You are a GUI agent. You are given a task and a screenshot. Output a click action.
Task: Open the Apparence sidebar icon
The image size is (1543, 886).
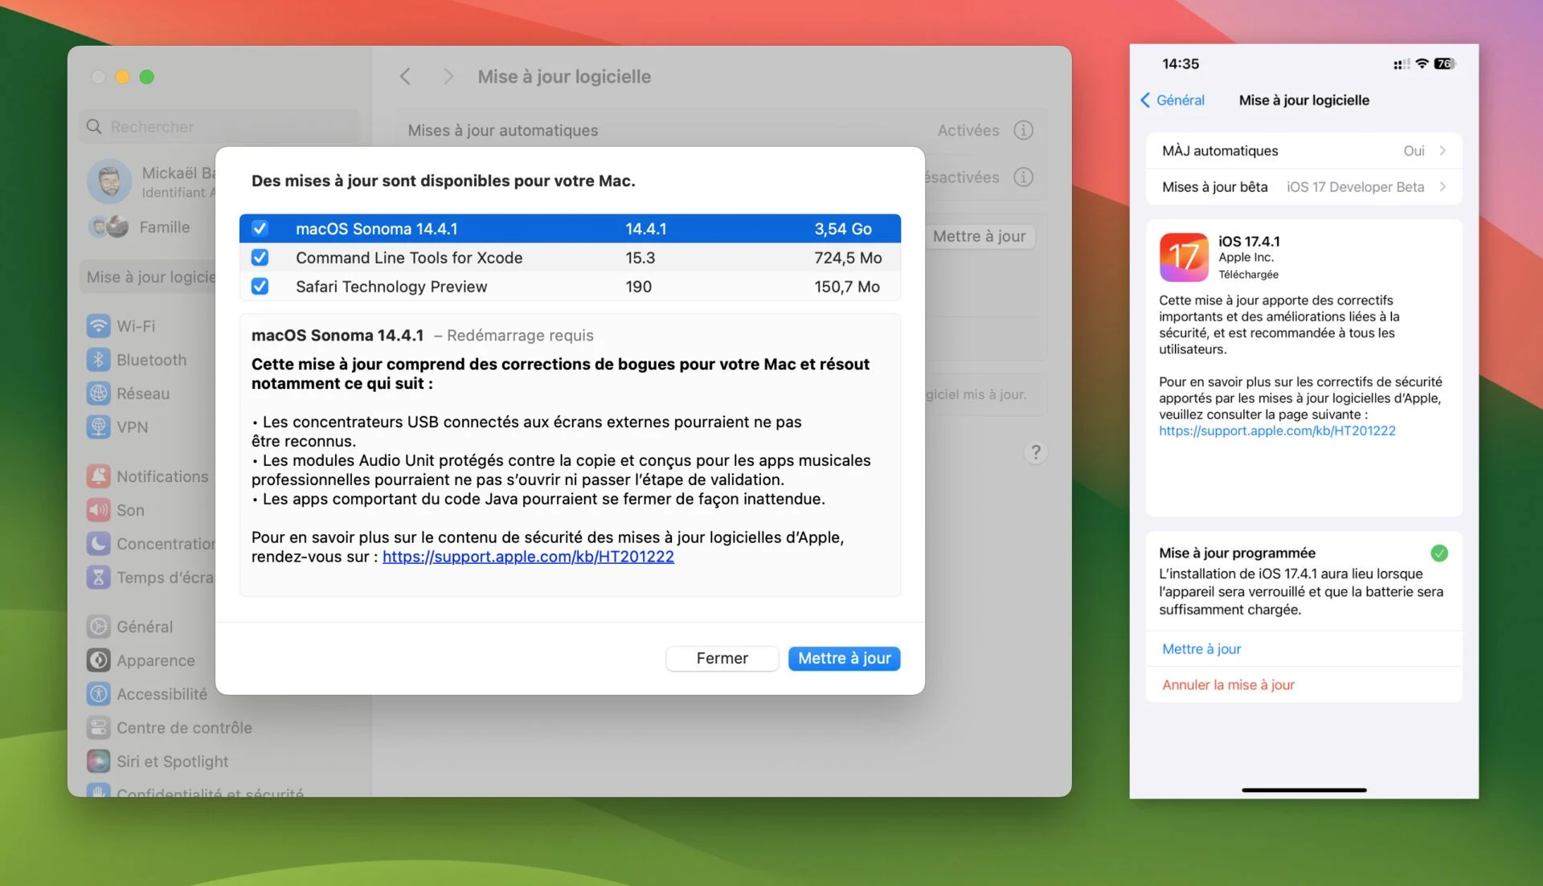click(98, 660)
